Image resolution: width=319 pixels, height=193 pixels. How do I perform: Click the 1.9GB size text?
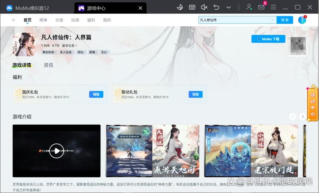45,45
